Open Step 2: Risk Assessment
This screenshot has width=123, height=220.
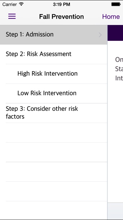pos(54,54)
